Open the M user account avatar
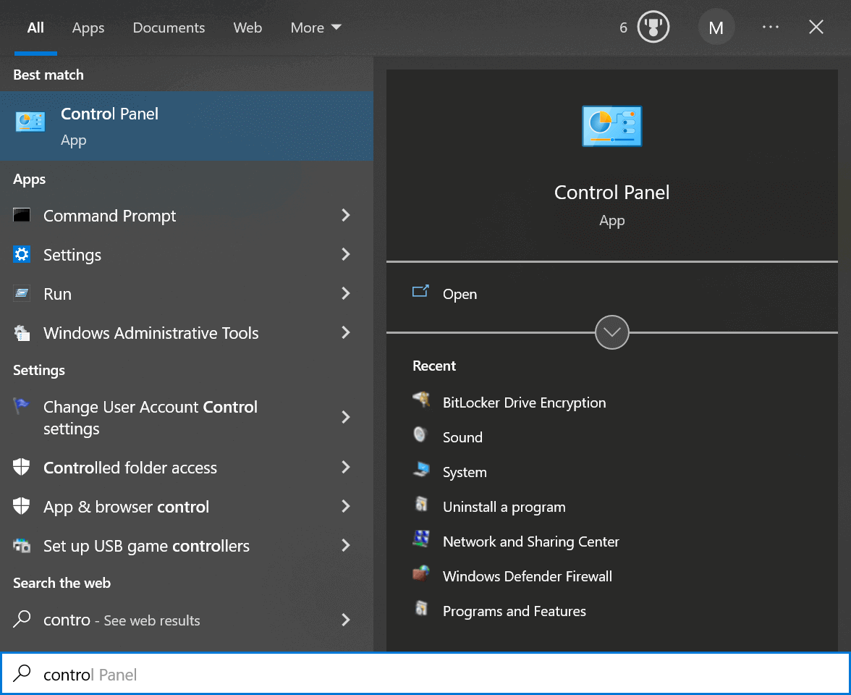851x695 pixels. (x=716, y=28)
